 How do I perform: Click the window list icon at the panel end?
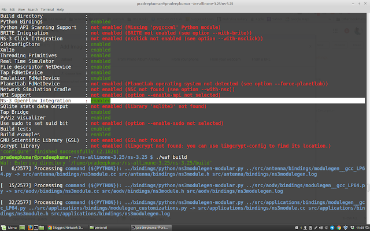point(368,228)
